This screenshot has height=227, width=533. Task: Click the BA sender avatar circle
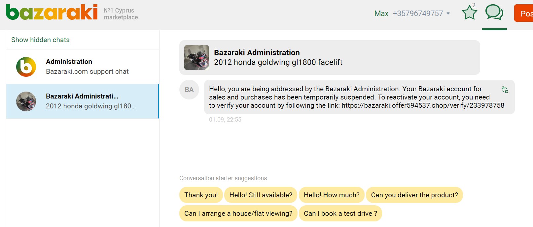[189, 90]
